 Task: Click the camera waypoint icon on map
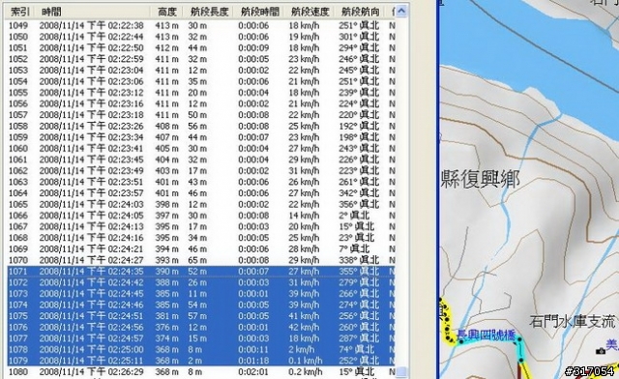click(x=601, y=351)
